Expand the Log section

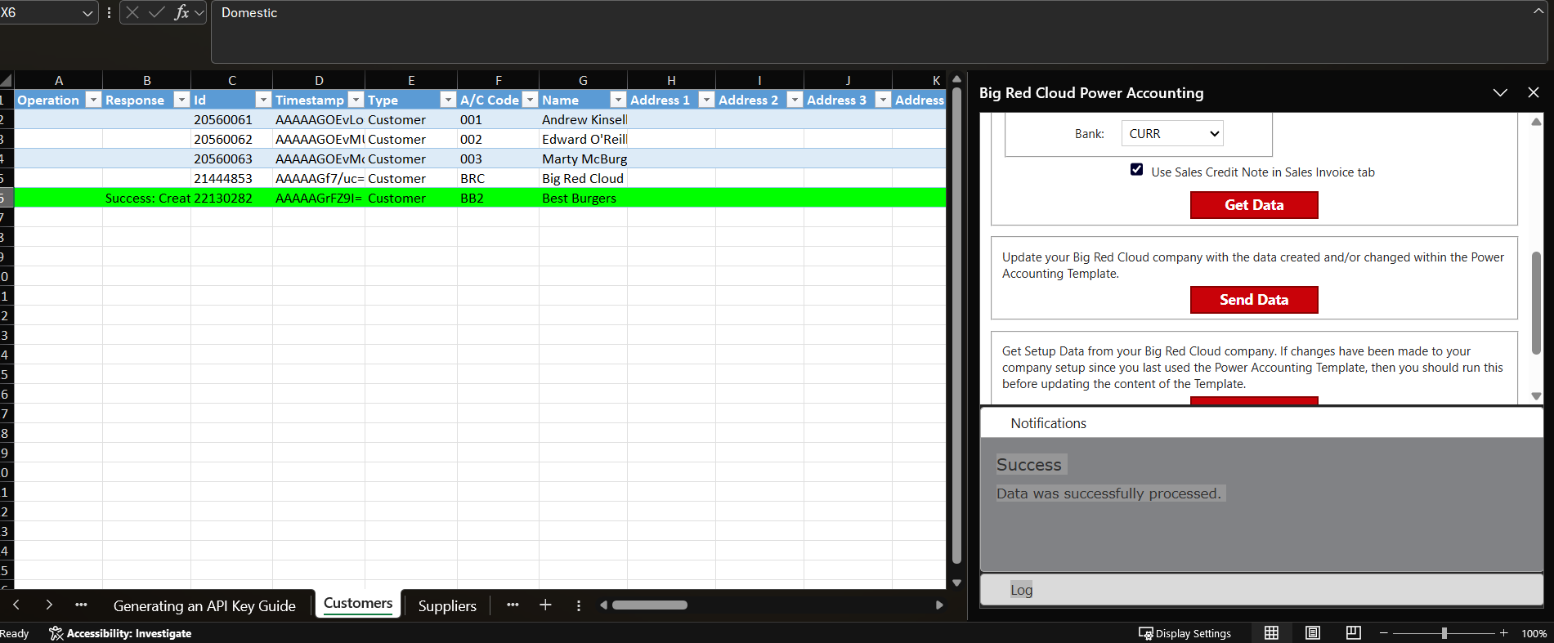coord(1261,590)
